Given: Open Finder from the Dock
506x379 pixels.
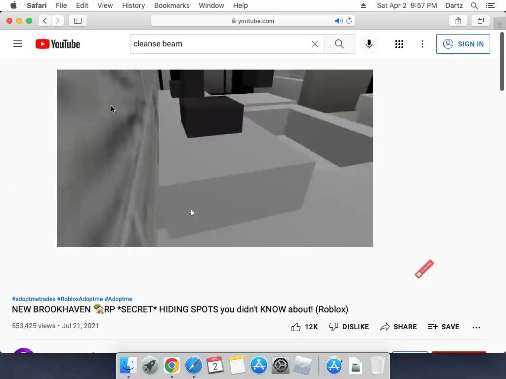Looking at the screenshot, I should 128,366.
